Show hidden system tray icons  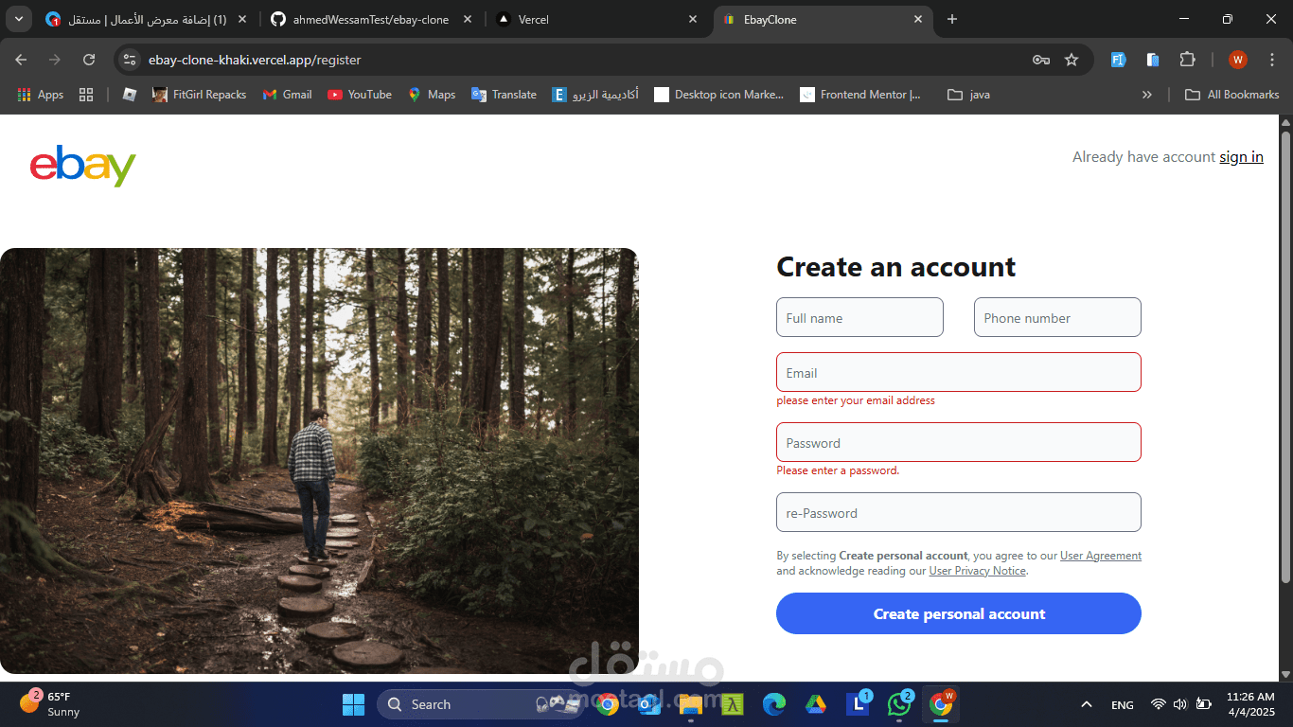(x=1087, y=704)
